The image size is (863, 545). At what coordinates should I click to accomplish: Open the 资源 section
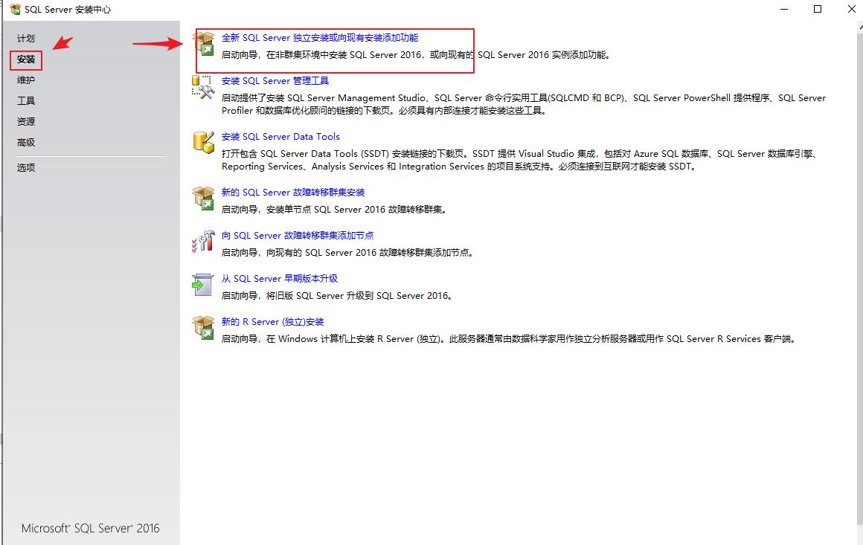[x=25, y=121]
